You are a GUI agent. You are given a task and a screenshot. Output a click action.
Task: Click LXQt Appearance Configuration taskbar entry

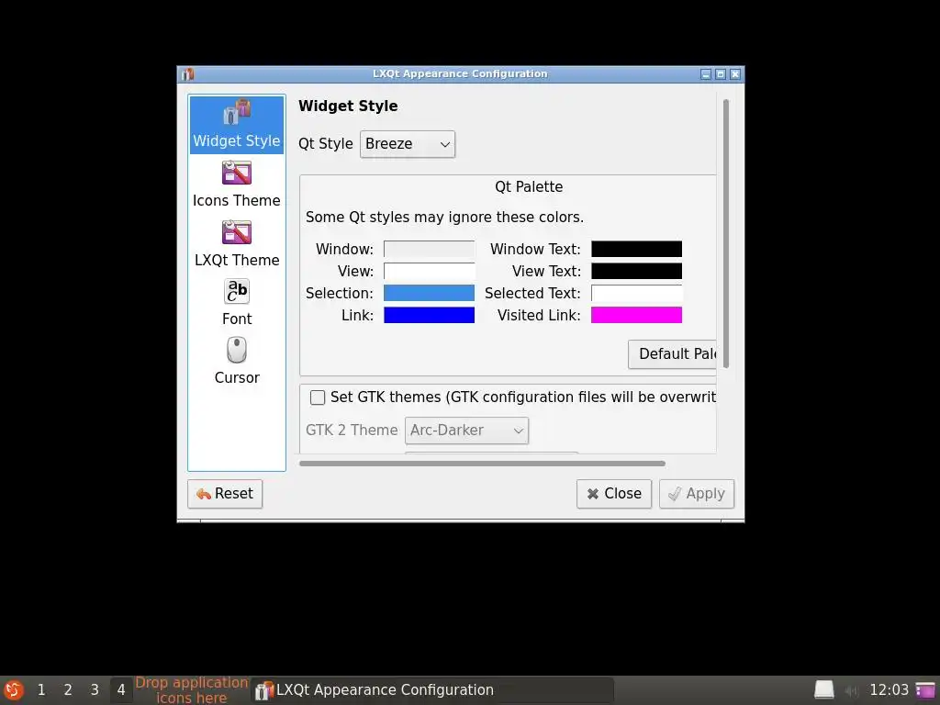[x=432, y=690]
